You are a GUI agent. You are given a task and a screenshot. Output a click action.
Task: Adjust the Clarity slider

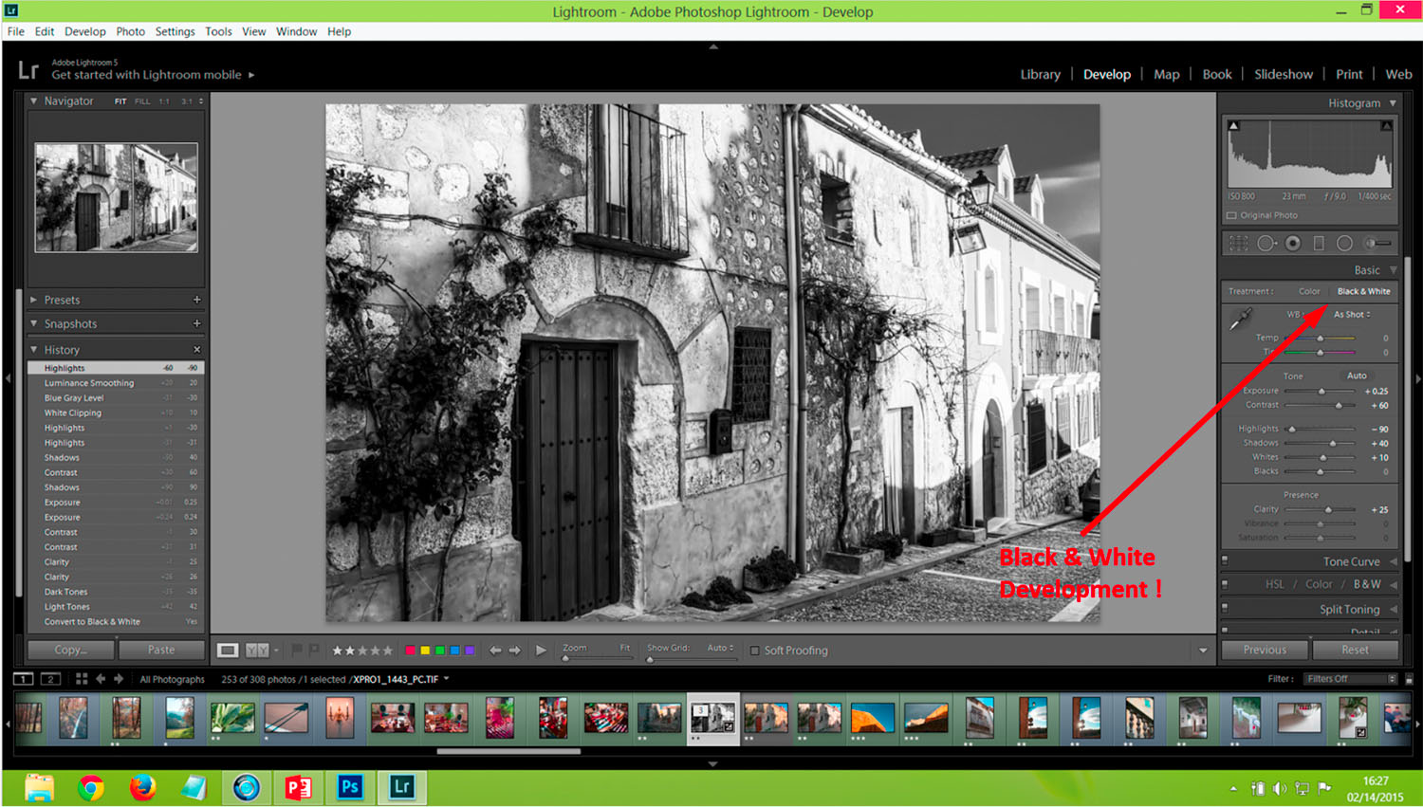(x=1328, y=509)
